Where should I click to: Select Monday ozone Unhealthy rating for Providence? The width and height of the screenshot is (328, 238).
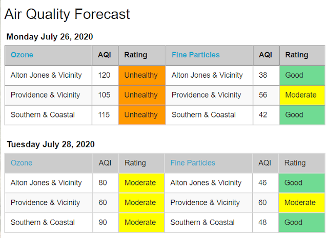142,95
